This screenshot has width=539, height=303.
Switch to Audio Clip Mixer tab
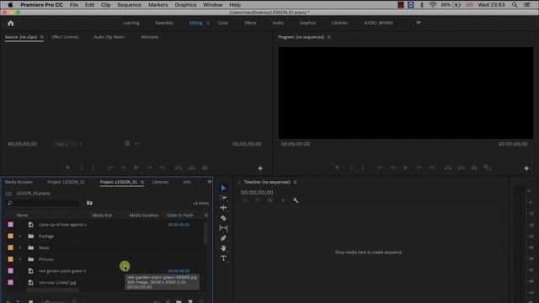pos(109,37)
